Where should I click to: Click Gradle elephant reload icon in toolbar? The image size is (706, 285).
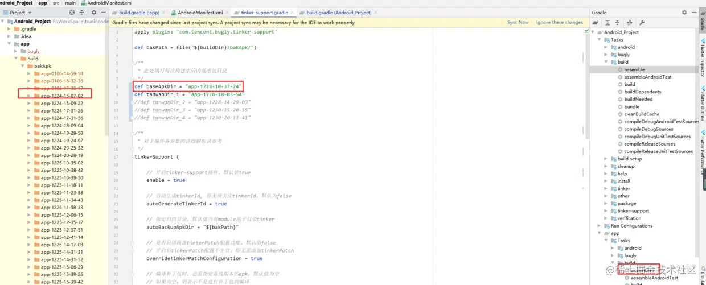coord(596,23)
